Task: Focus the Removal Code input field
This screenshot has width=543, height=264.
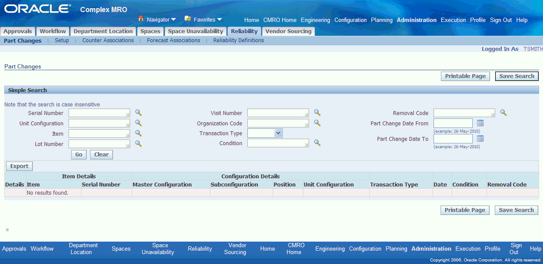Action: coord(464,113)
